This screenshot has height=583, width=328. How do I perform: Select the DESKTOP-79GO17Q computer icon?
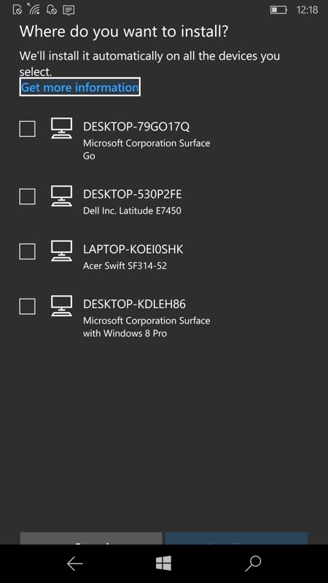point(61,128)
